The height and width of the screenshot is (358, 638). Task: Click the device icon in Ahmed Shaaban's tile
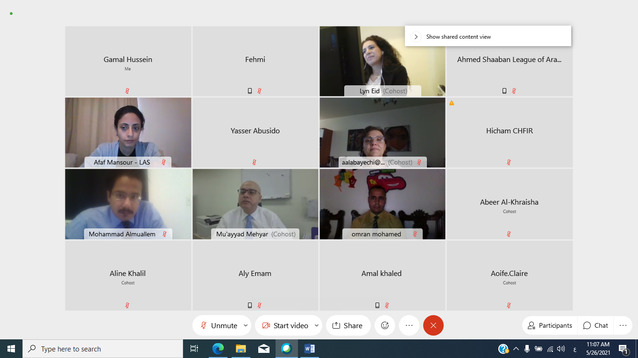[504, 91]
